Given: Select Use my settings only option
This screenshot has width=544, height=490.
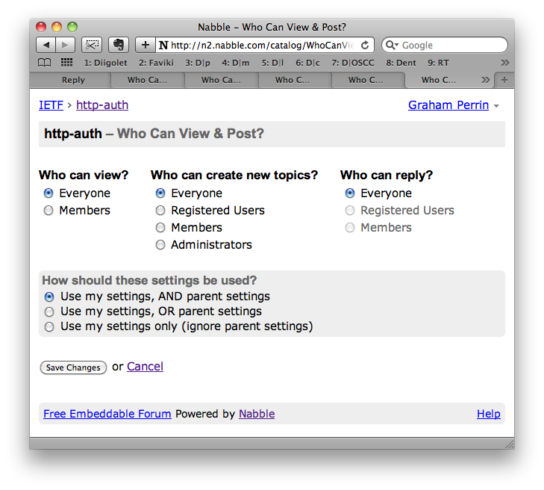Looking at the screenshot, I should [x=49, y=326].
